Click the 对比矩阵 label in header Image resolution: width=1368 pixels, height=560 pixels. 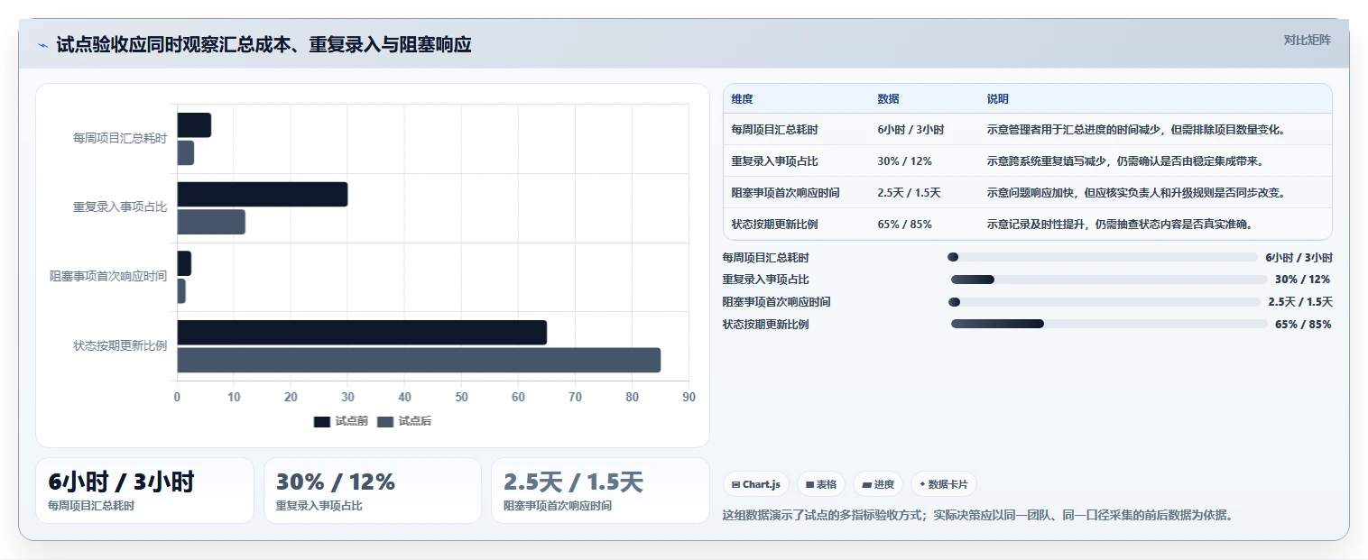click(x=1307, y=40)
